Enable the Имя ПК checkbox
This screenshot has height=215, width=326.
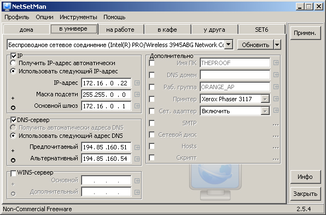click(x=152, y=63)
